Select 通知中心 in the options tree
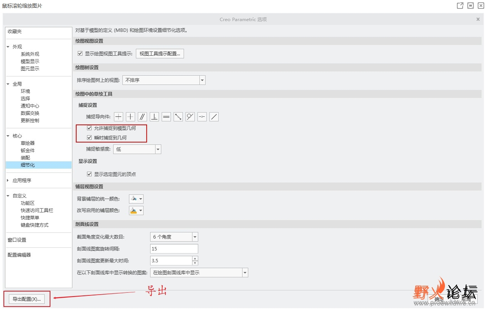This screenshot has width=485, height=310. pos(30,106)
